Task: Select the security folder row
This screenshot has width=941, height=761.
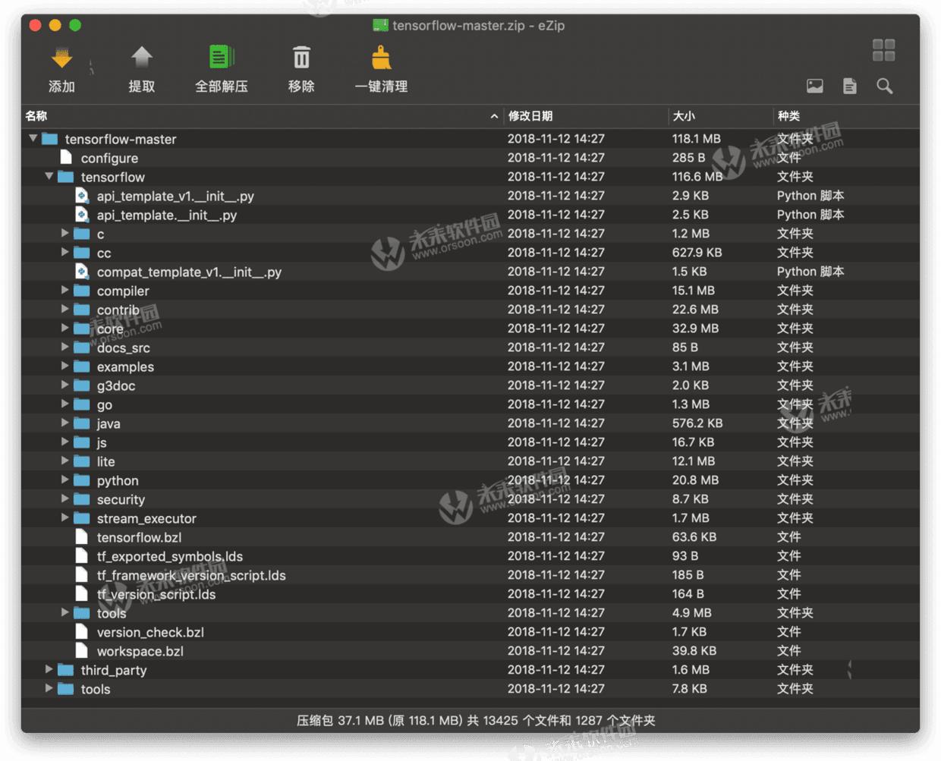Action: tap(470, 499)
